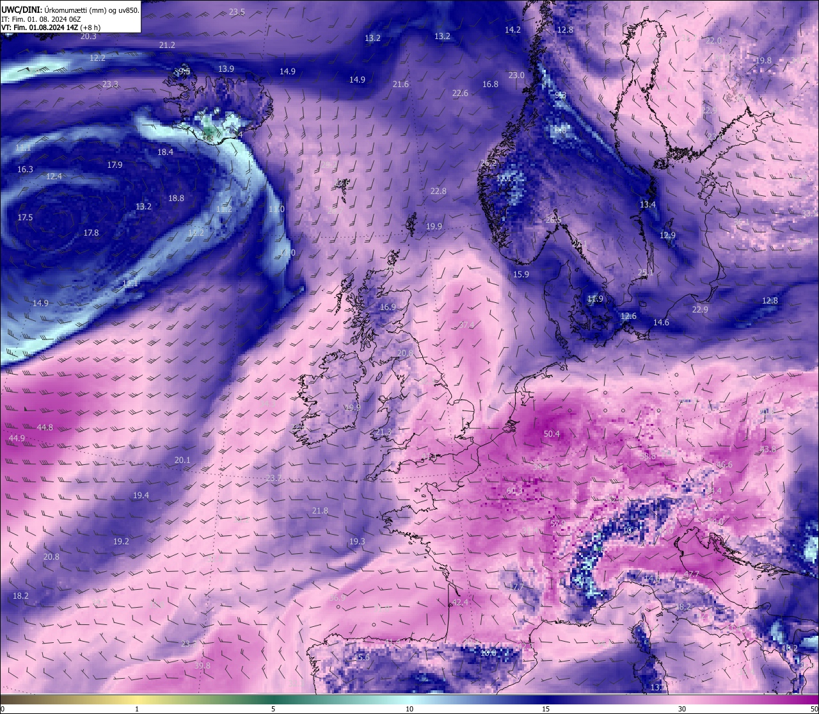This screenshot has height=714, width=819.
Task: Click the 12.2 value label
Action: tap(97, 58)
